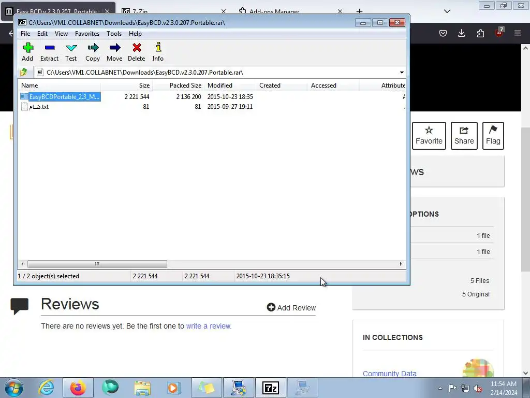Image resolution: width=530 pixels, height=398 pixels.
Task: Sort by the Packed Size column header
Action: point(178,86)
